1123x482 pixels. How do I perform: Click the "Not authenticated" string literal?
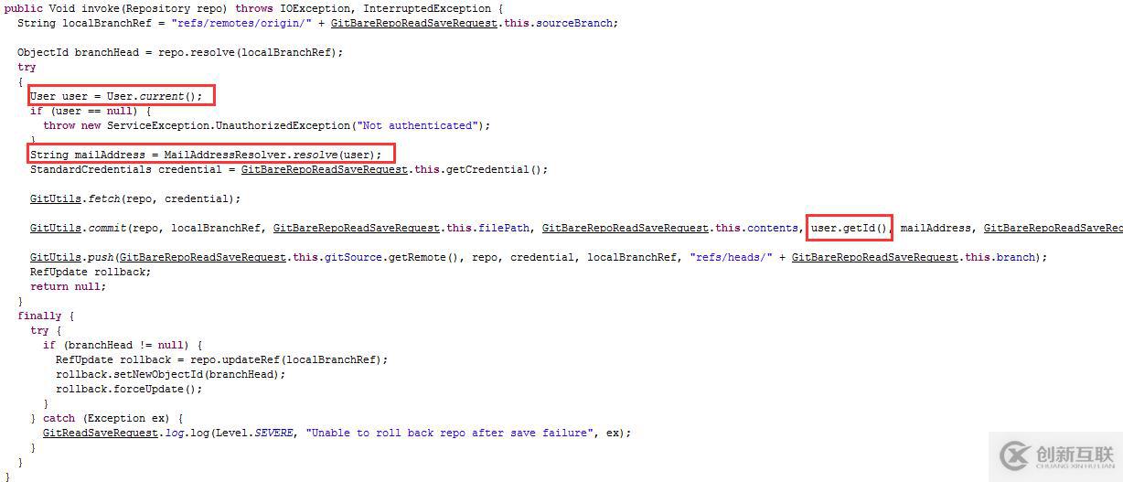coord(417,125)
